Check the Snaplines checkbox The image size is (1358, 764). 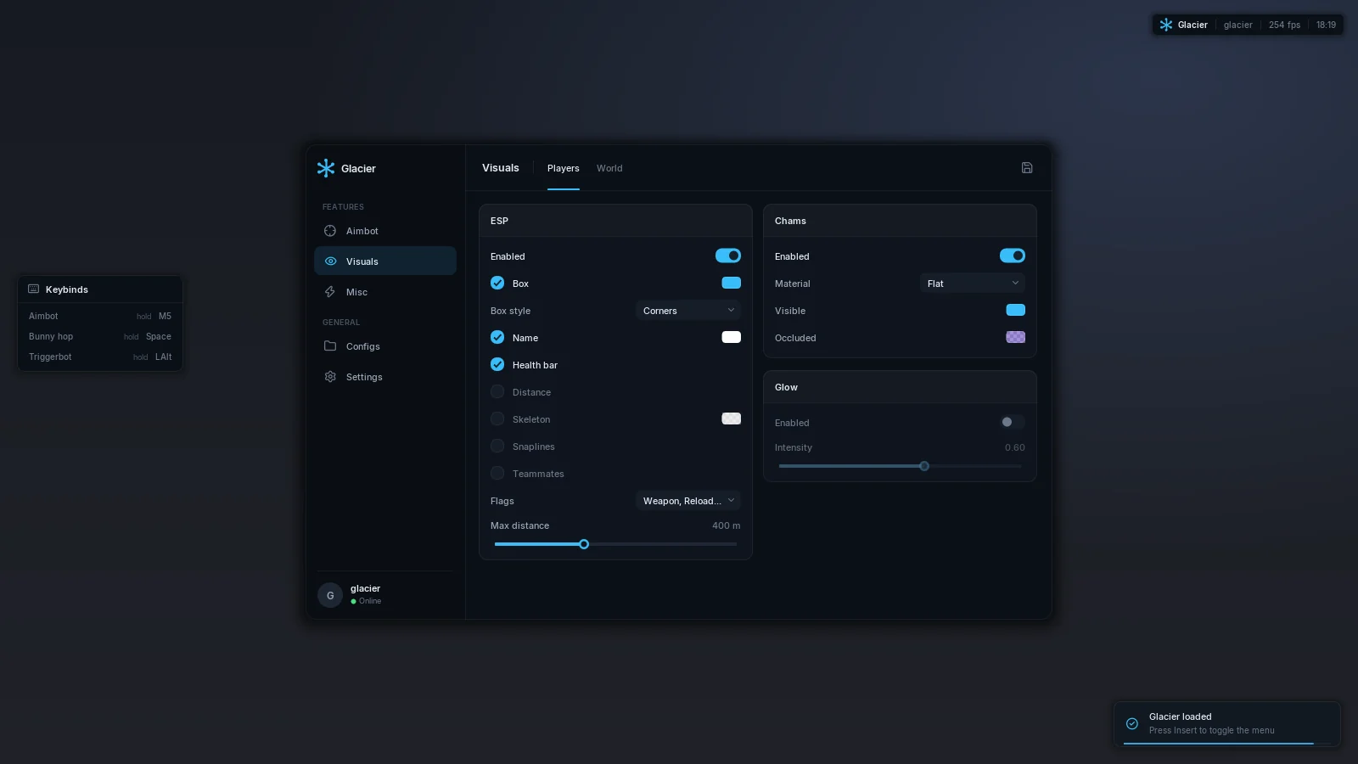(497, 447)
